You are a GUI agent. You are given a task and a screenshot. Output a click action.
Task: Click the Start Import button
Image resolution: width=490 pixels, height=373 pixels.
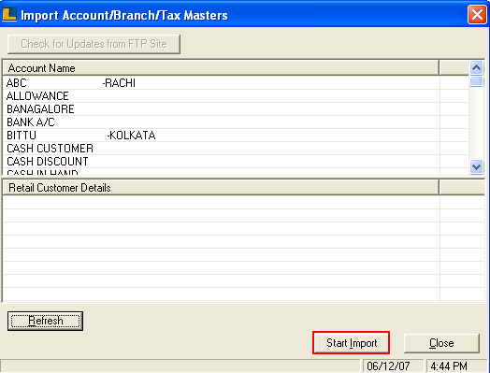351,343
